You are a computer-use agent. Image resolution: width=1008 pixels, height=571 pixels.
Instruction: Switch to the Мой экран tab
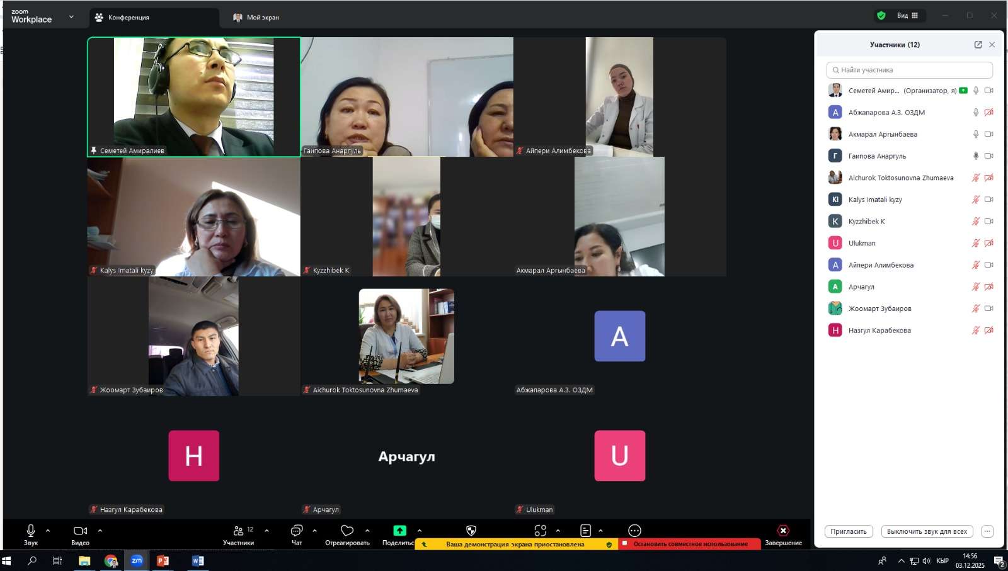click(257, 18)
